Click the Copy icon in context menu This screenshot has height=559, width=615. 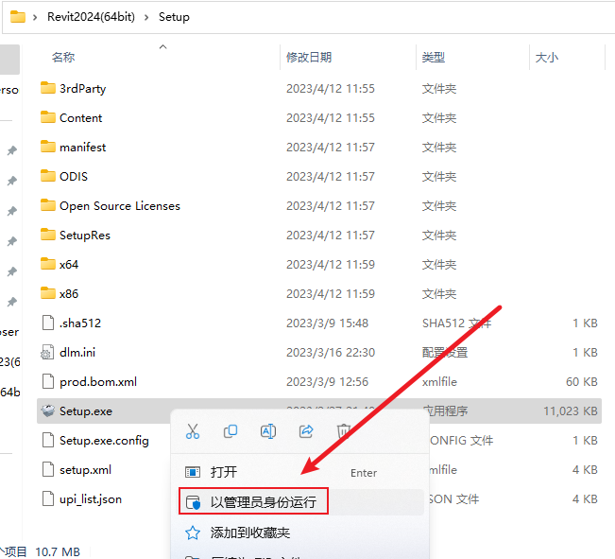pos(231,431)
